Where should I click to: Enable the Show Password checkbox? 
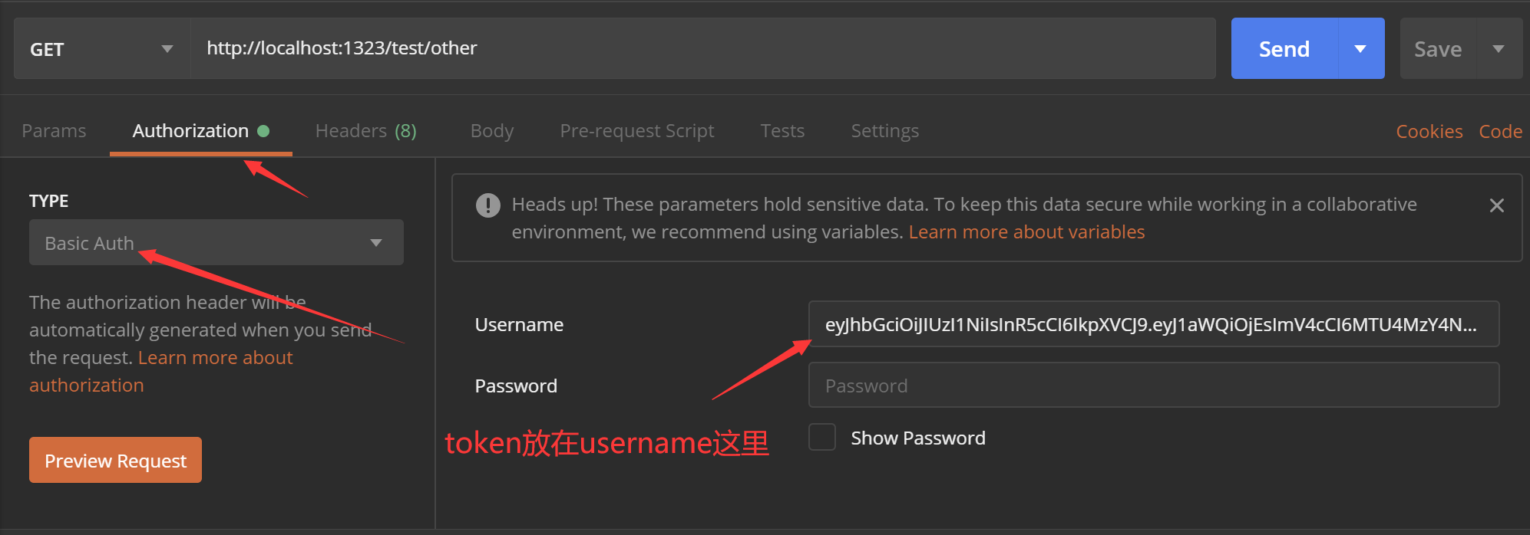pyautogui.click(x=821, y=438)
